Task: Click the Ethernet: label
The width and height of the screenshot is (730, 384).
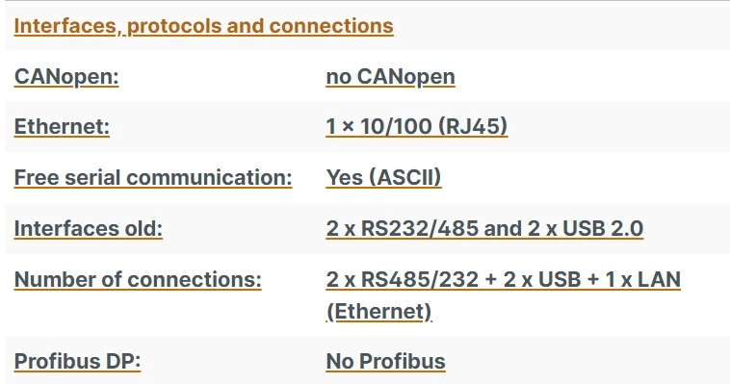Action: pos(62,127)
